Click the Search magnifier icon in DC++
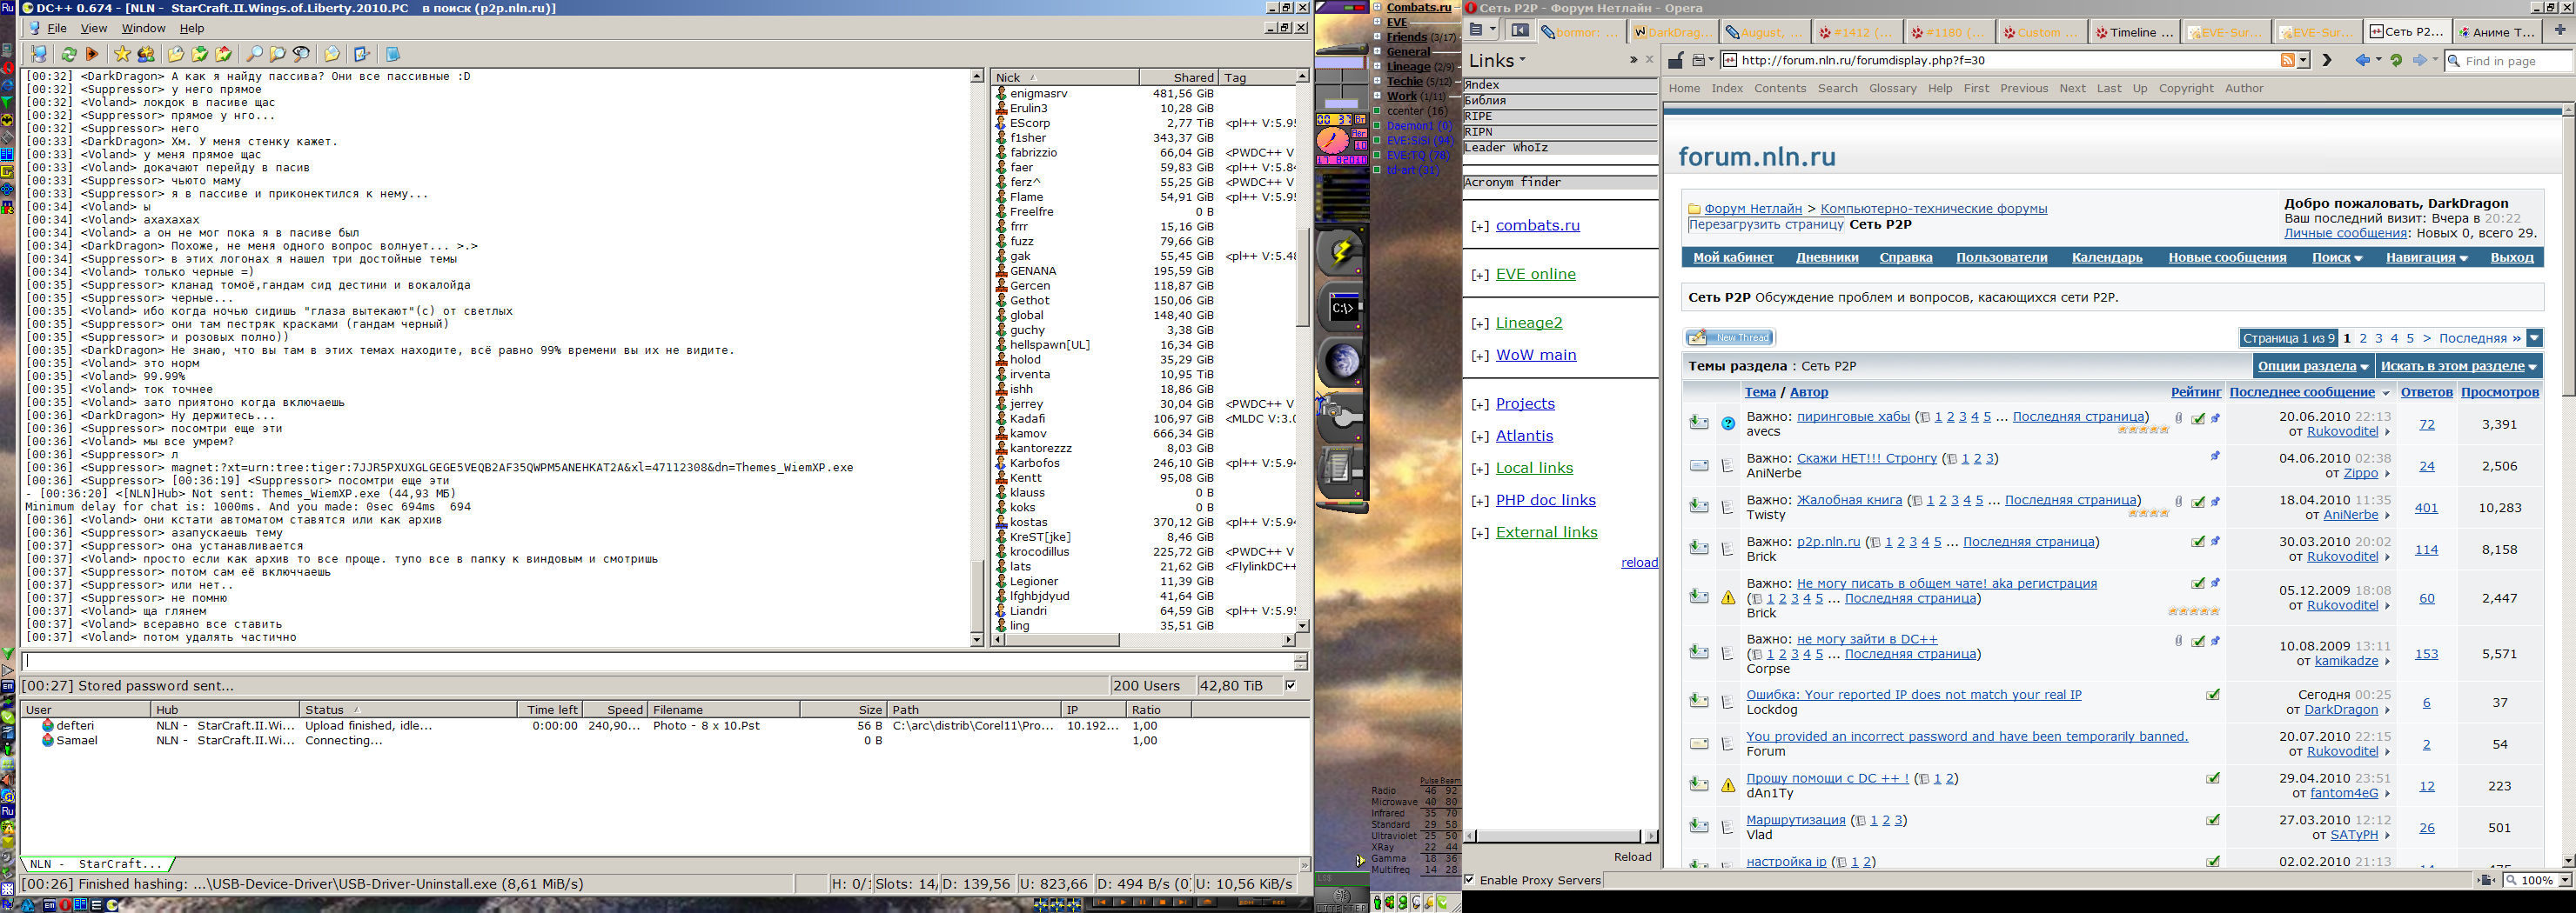 (x=254, y=54)
